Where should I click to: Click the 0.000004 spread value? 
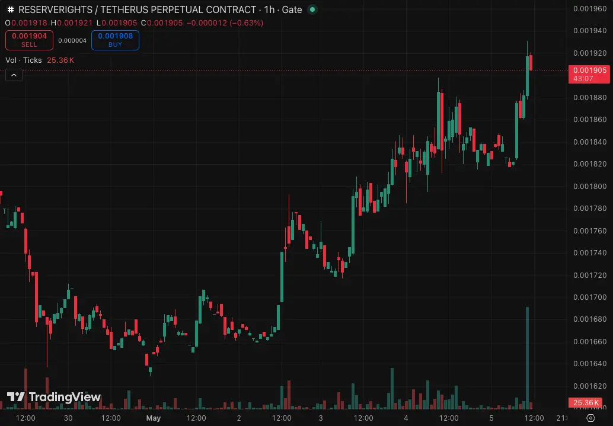click(72, 41)
